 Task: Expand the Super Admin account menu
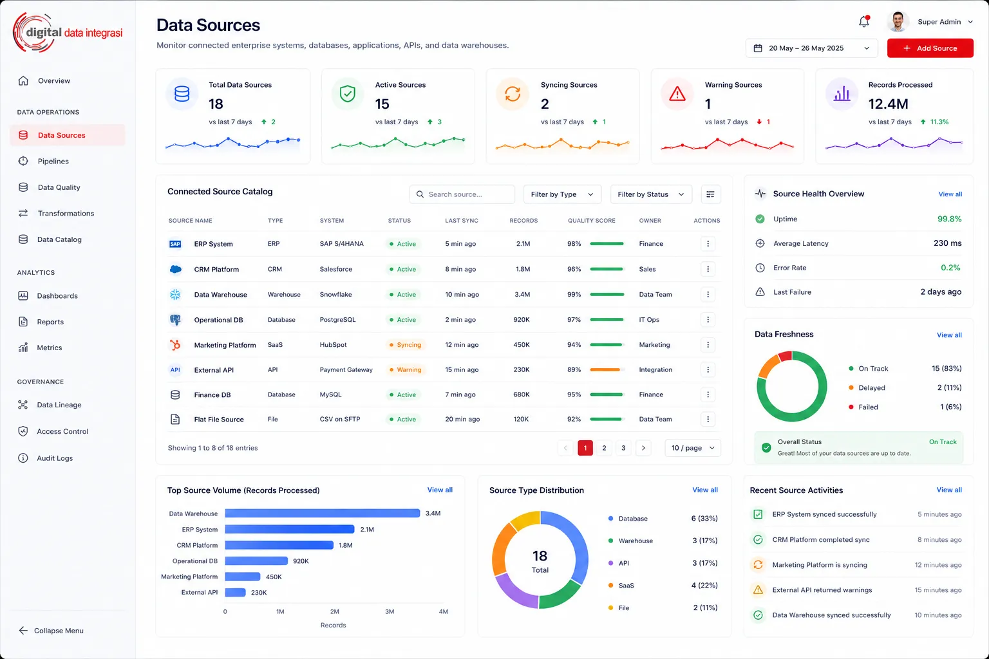(x=970, y=22)
